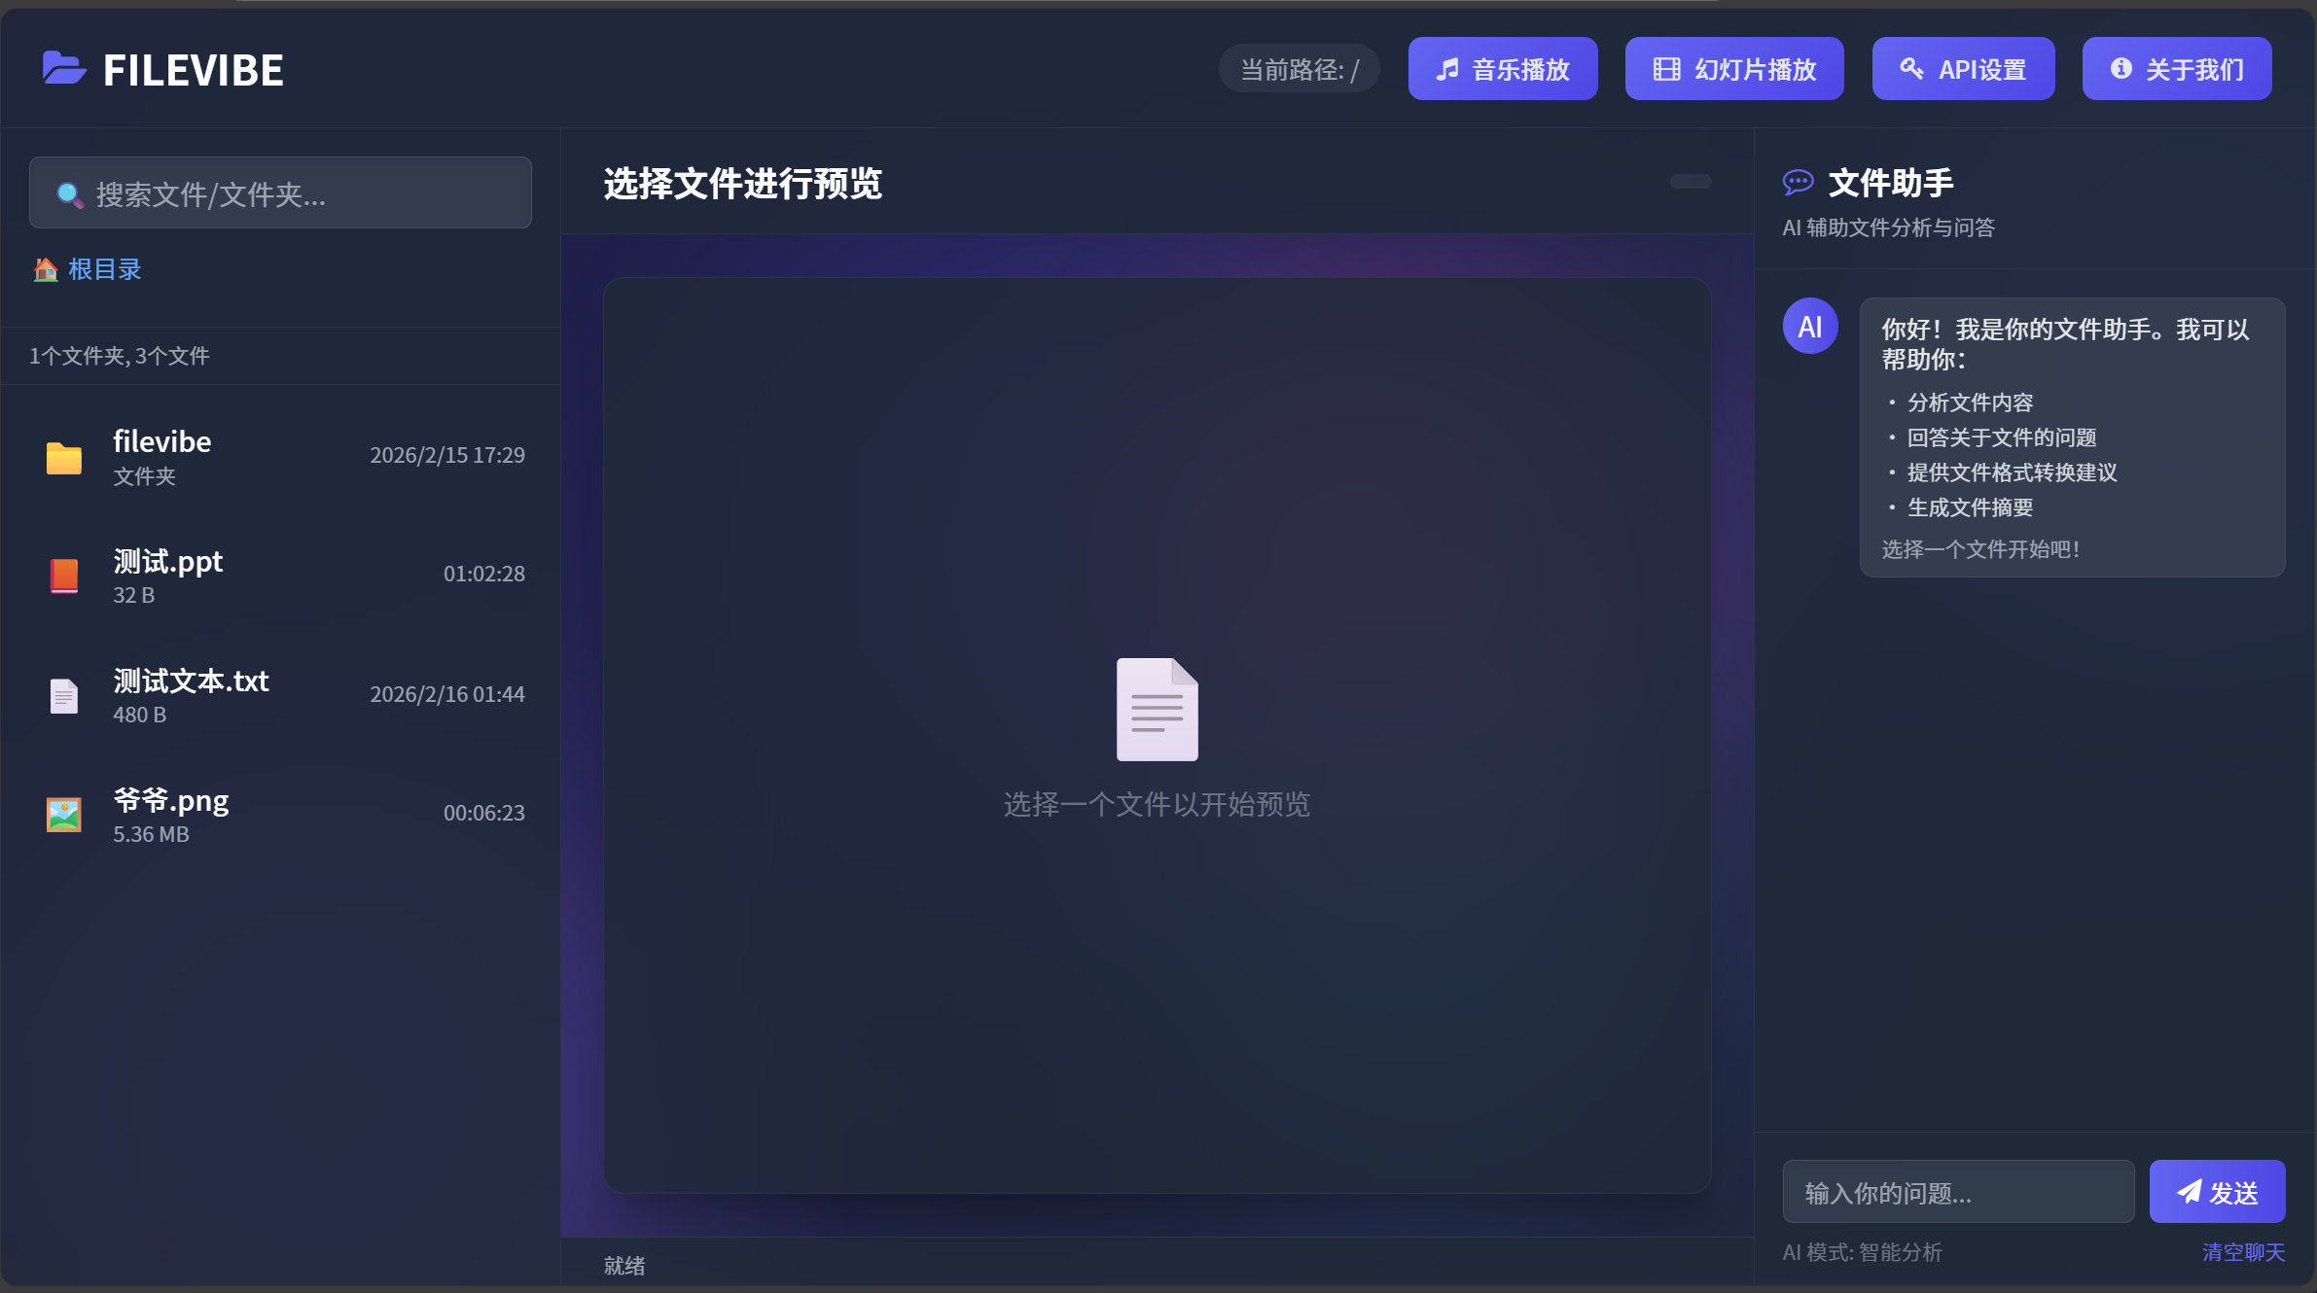Navigate using the 当前路径 breadcrumb
Viewport: 2317px width, 1293px height.
click(1299, 68)
